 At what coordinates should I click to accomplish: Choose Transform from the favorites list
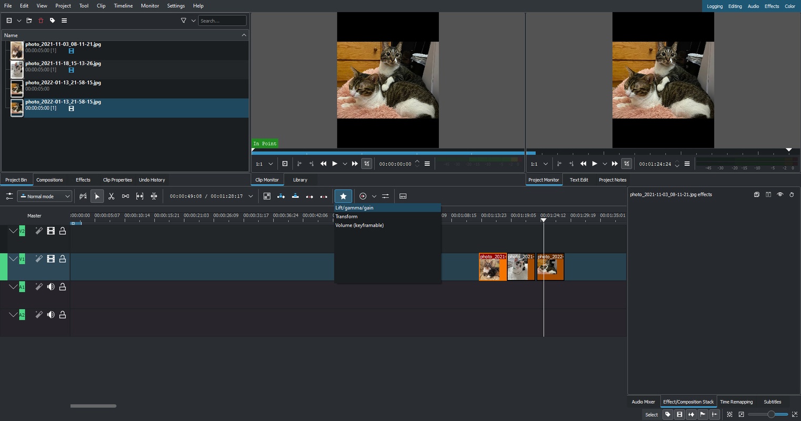[x=346, y=217]
